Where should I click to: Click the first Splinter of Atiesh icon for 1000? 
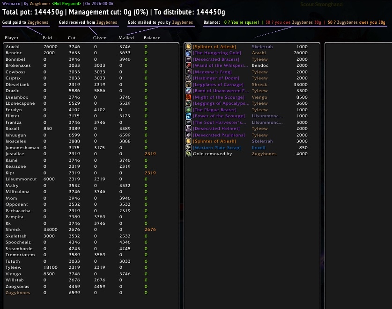[188, 47]
